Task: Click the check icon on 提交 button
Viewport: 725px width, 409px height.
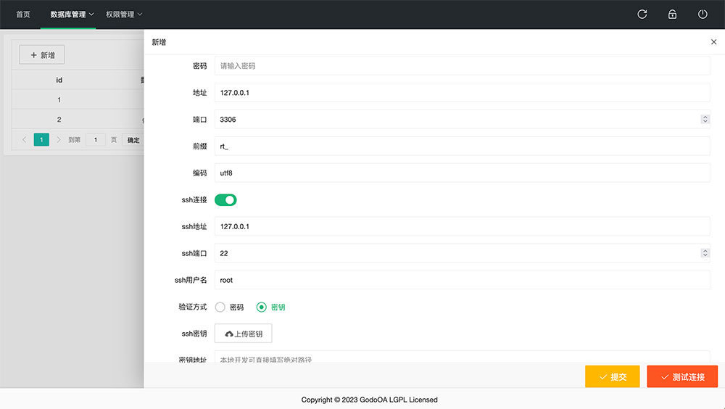Action: 603,377
